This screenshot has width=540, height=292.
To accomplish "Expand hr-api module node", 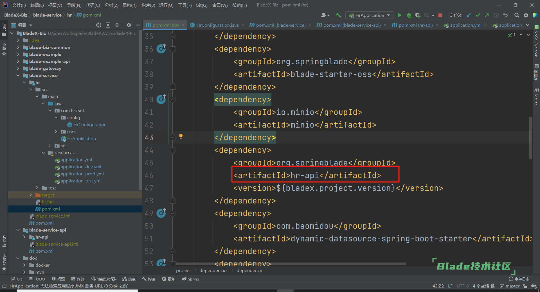I will [24, 237].
